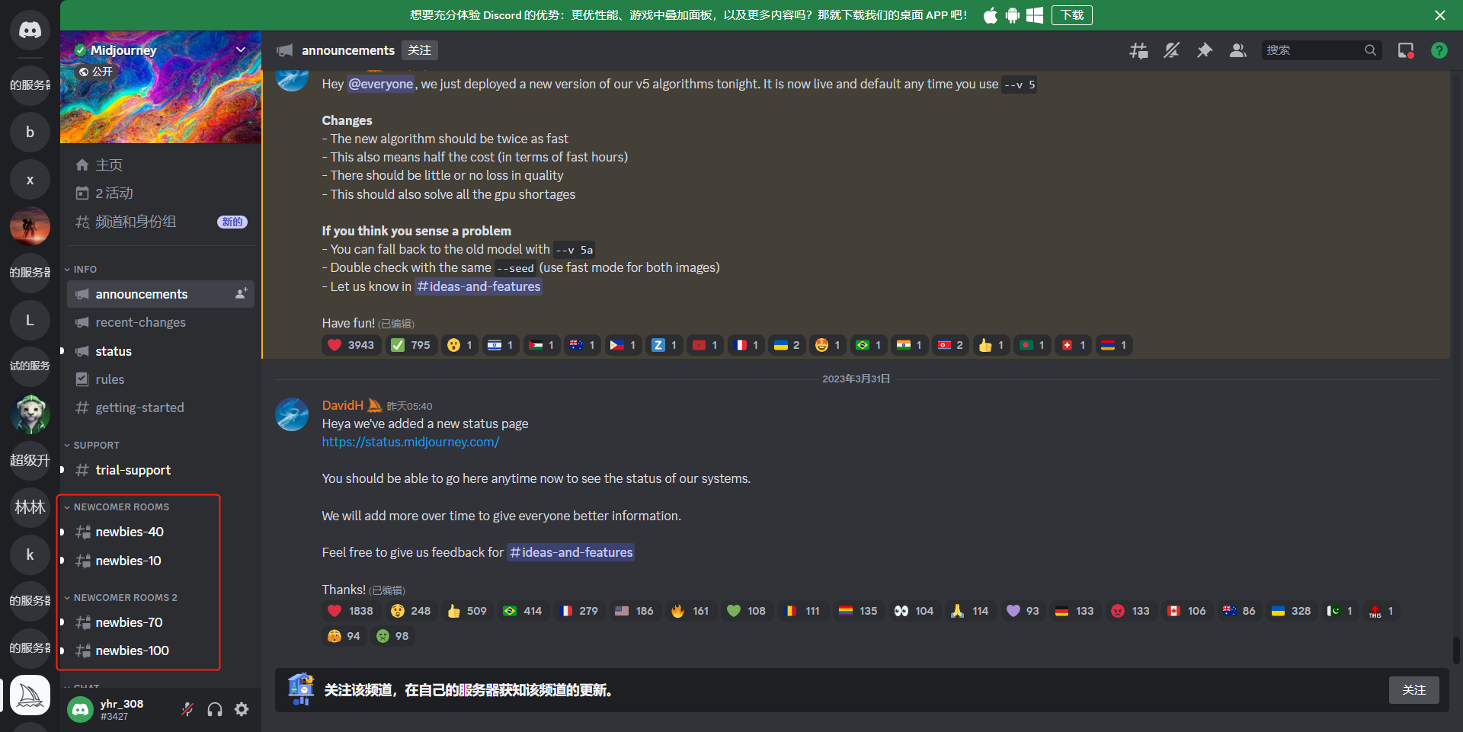Screen dimensions: 1463x732
Task: Open Discord home direct messages icon
Action: pos(30,30)
